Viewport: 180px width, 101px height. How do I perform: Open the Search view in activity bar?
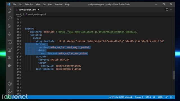10,18
